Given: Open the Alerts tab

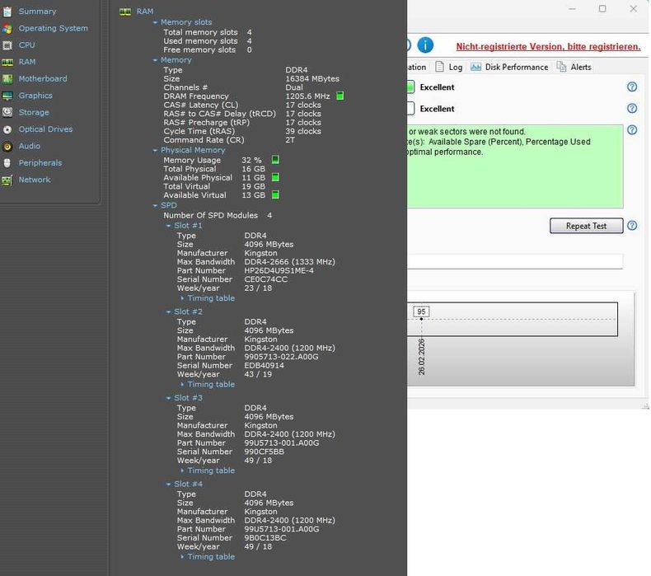Looking at the screenshot, I should point(574,67).
